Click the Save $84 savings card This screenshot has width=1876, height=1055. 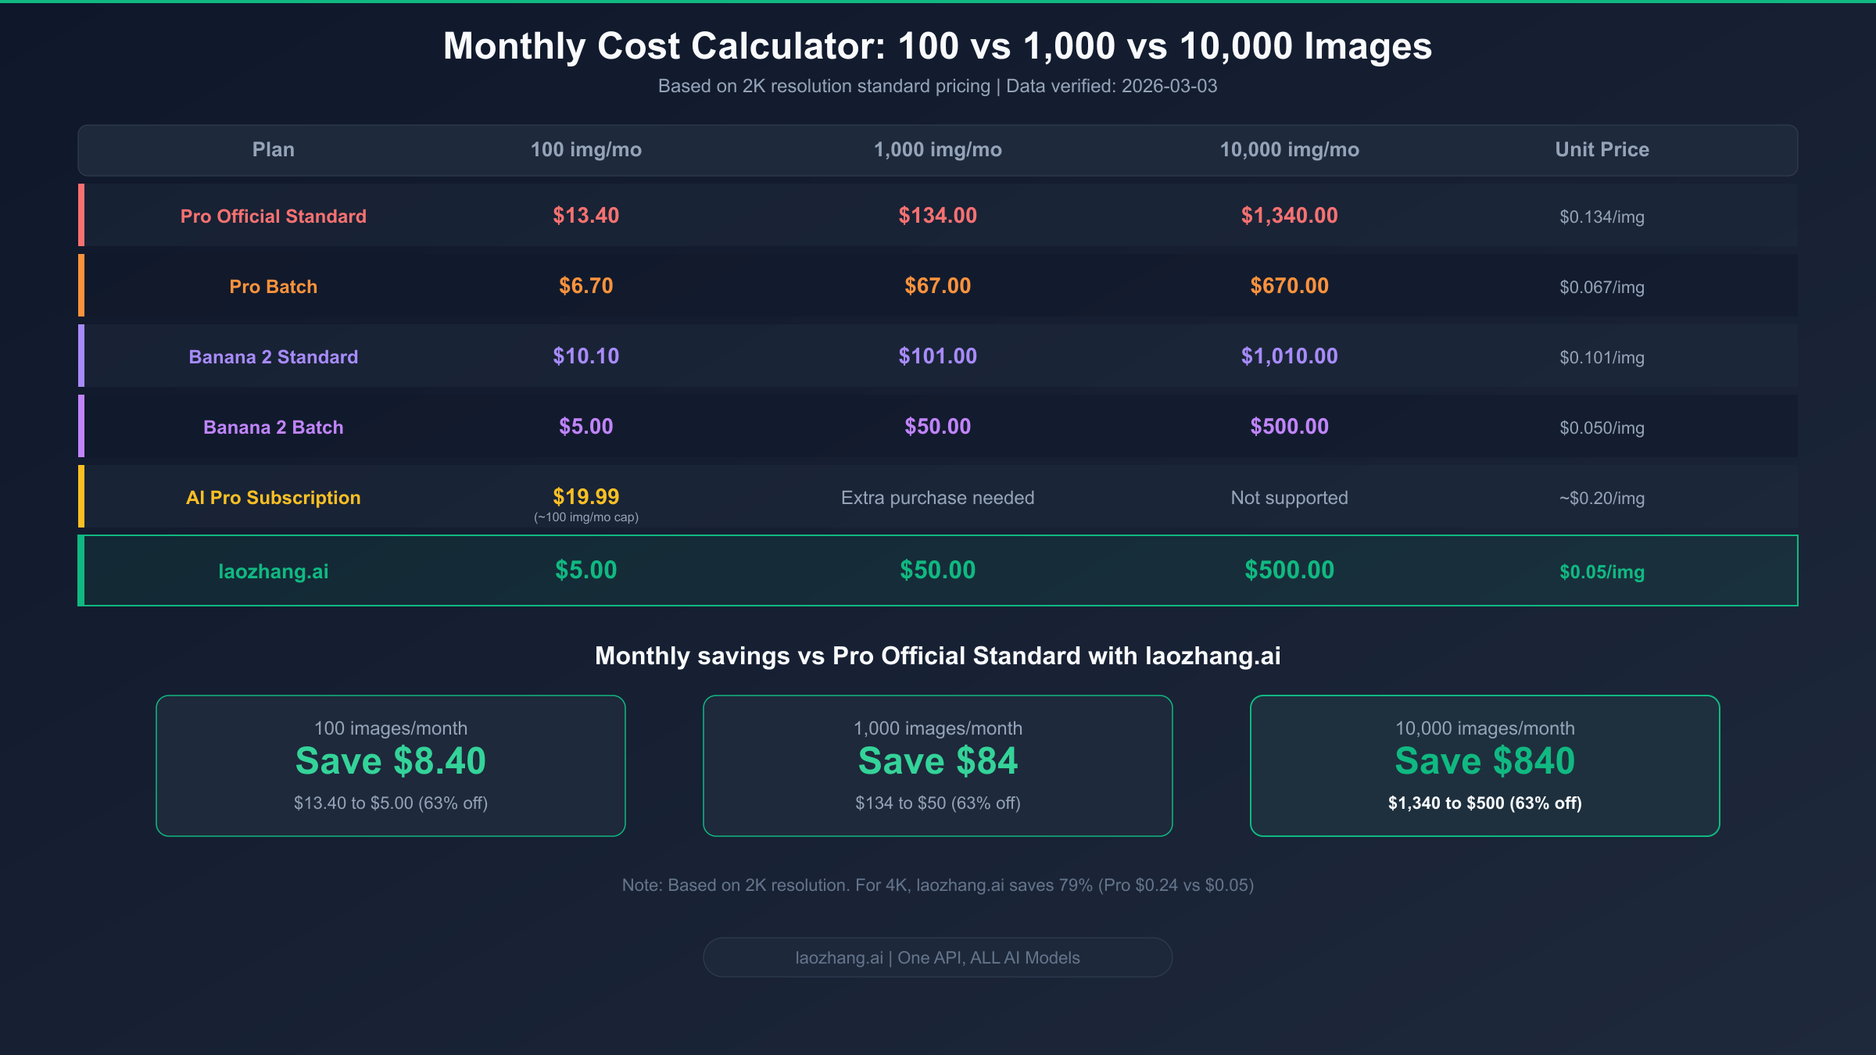pos(938,766)
